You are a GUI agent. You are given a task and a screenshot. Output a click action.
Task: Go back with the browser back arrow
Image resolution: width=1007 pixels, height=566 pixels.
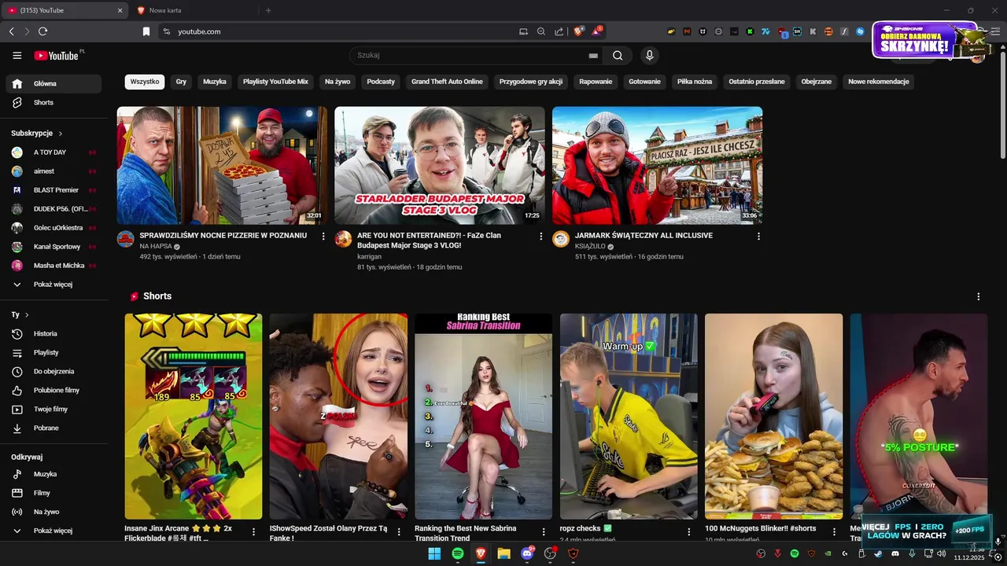(x=11, y=31)
